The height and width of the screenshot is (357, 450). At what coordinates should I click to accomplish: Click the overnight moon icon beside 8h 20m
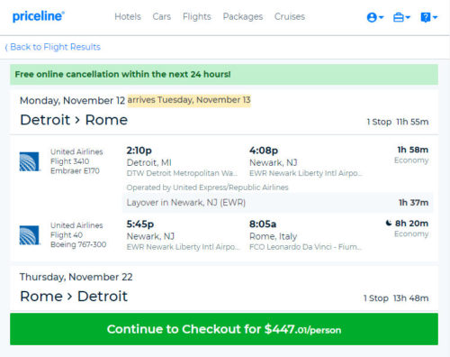(x=389, y=223)
